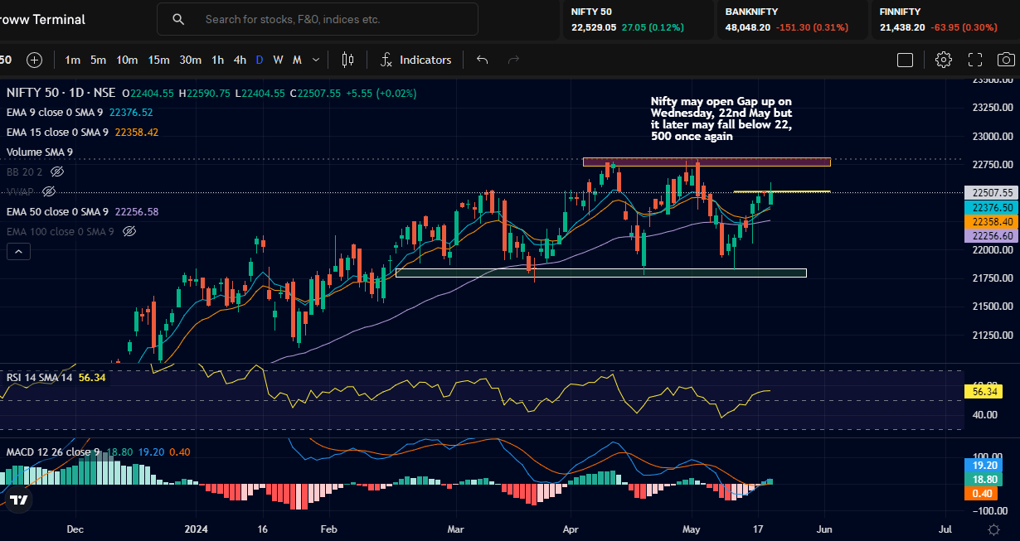Click the MACD 12 26 close 9 label

53,452
